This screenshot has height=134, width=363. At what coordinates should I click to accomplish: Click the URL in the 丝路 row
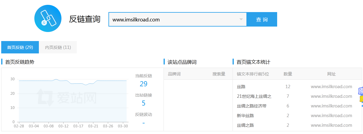[331, 87]
